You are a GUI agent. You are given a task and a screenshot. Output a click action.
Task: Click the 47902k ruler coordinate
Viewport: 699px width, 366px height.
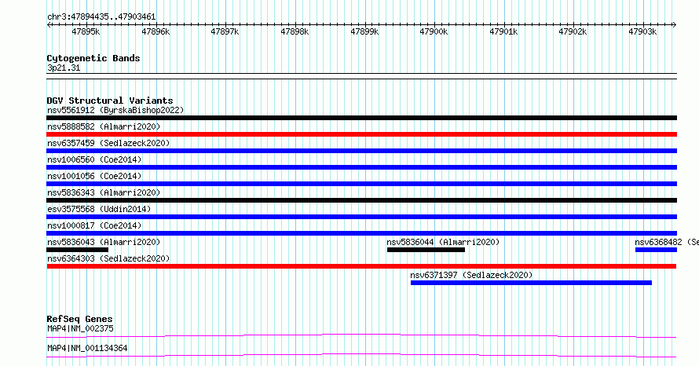573,32
